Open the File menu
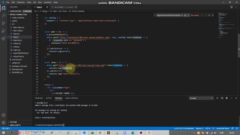Viewport: 240px width, 135px height. pyautogui.click(x=7, y=2)
